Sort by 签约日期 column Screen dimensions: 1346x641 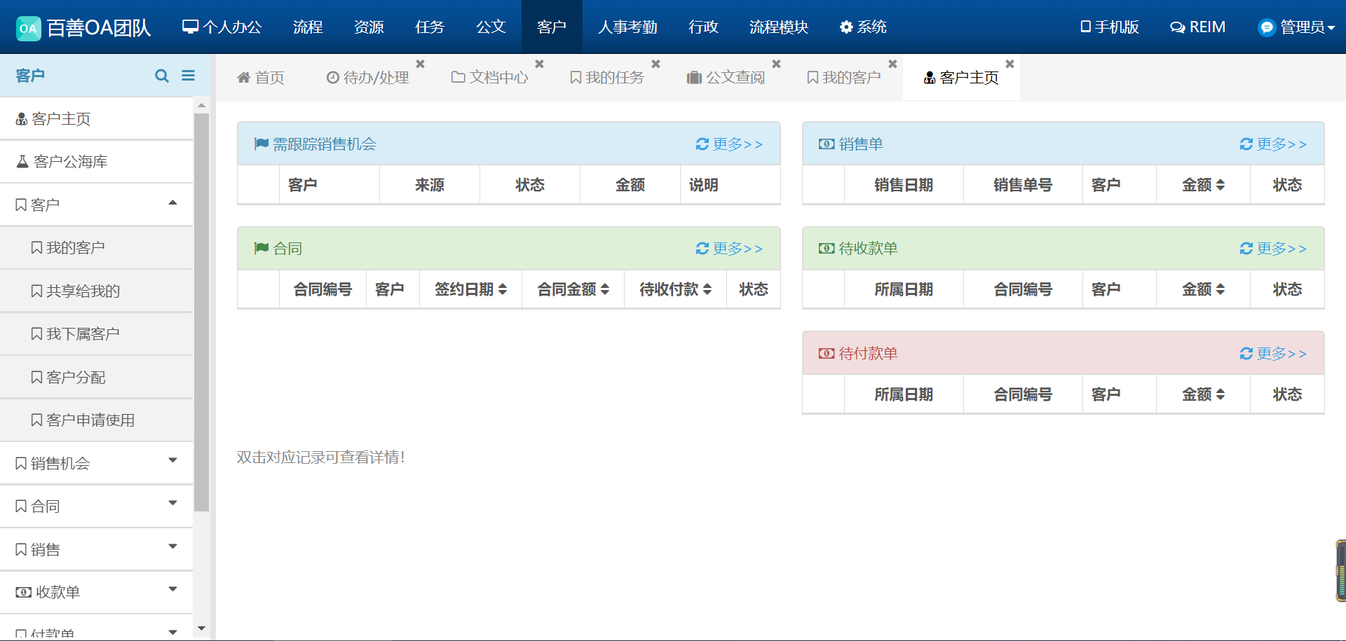click(470, 289)
